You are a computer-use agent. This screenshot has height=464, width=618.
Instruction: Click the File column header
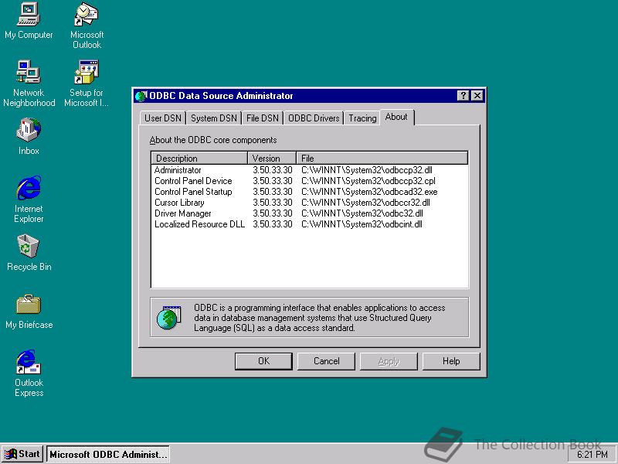click(x=382, y=159)
